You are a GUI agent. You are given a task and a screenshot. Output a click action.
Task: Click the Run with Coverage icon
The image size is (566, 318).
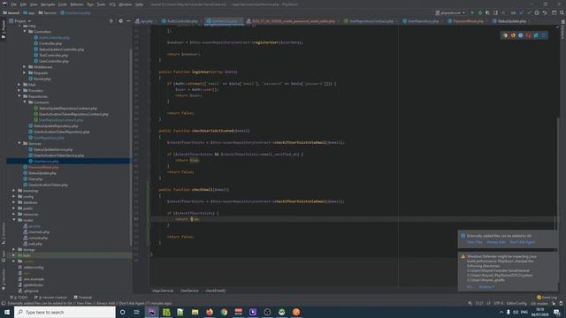click(x=487, y=12)
